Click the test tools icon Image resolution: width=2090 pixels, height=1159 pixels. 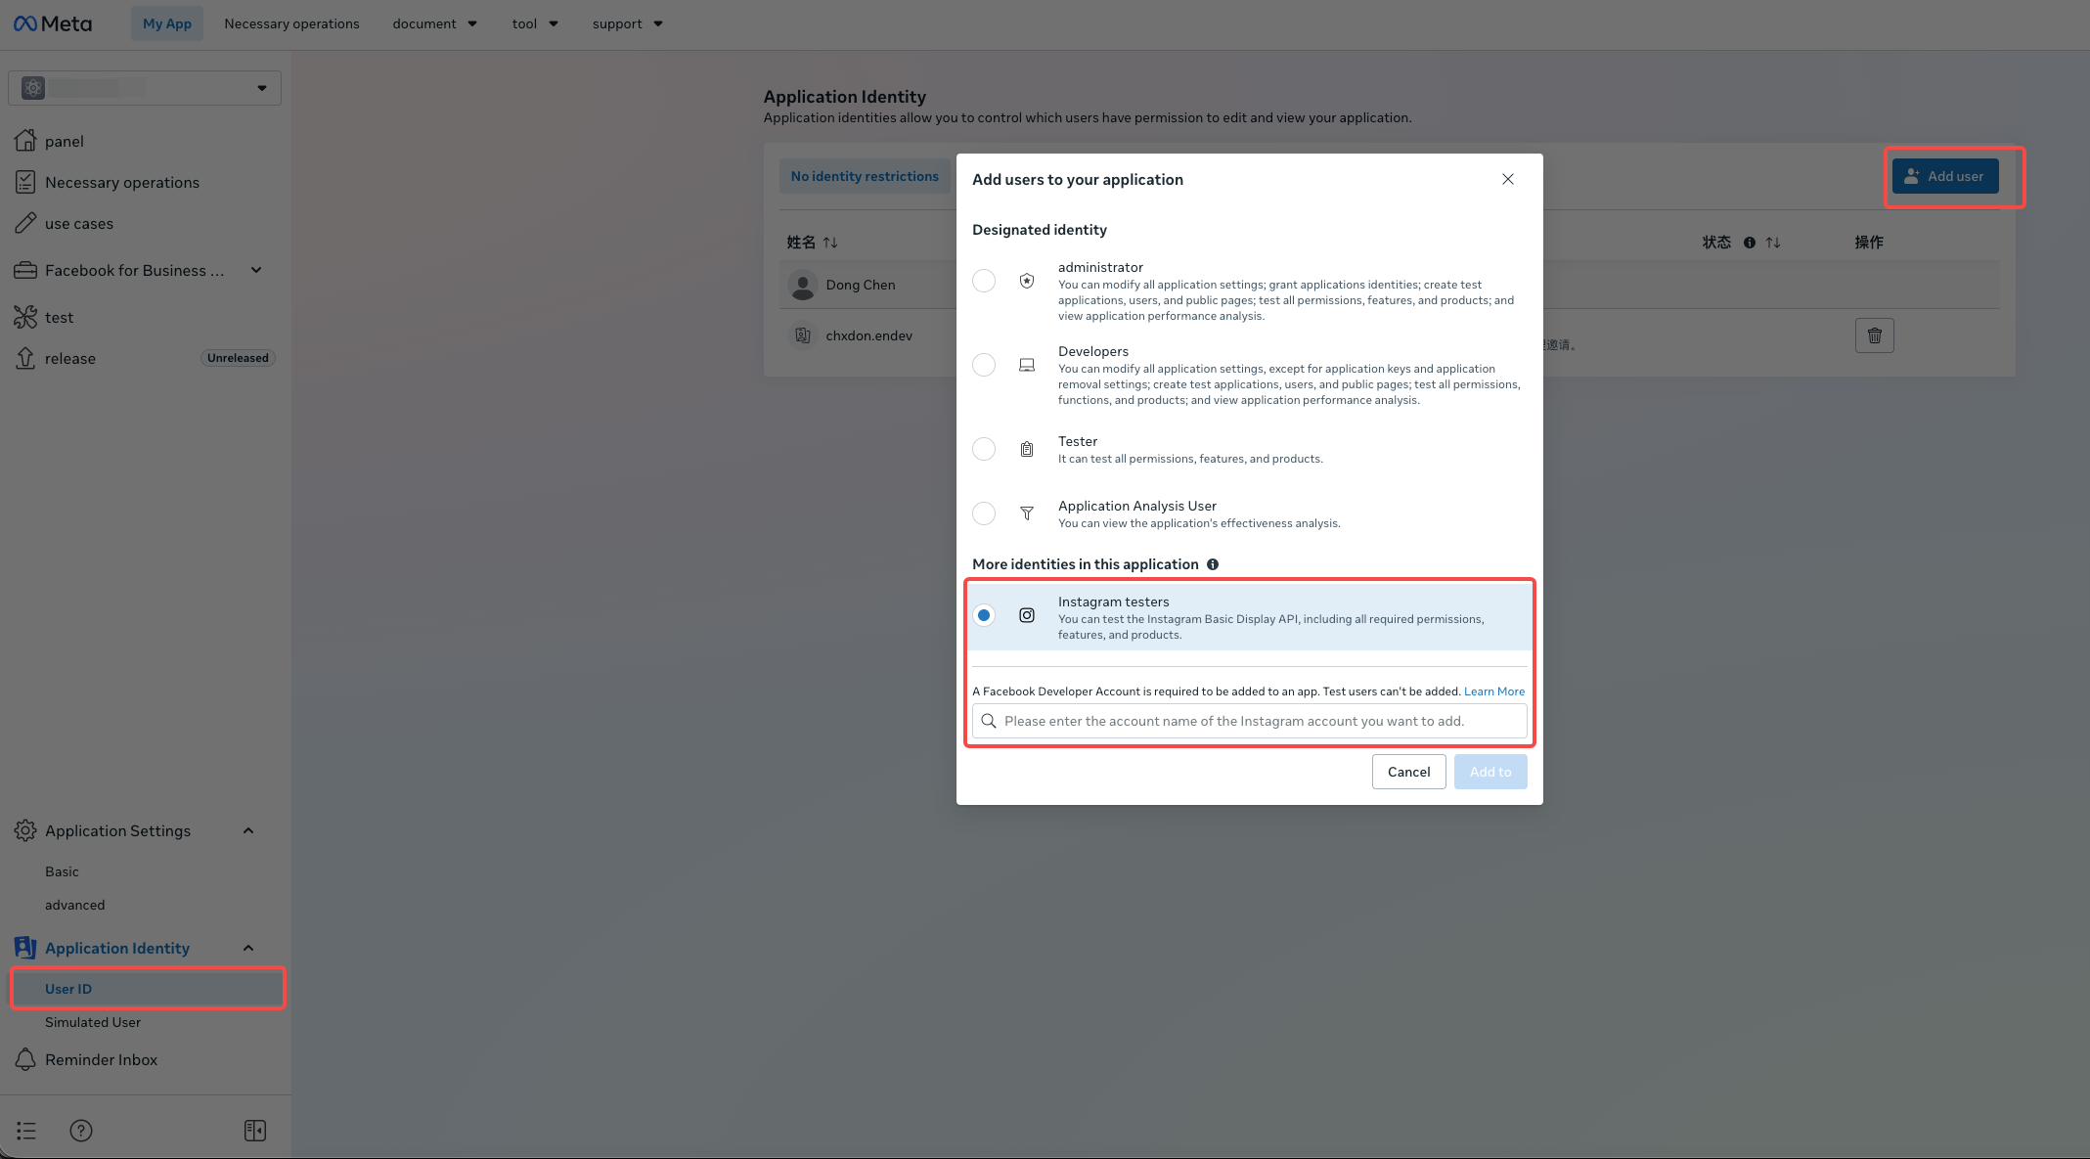(x=25, y=317)
